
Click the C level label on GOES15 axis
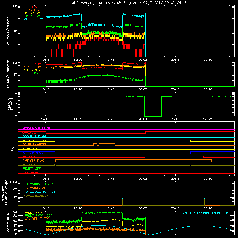16,93
